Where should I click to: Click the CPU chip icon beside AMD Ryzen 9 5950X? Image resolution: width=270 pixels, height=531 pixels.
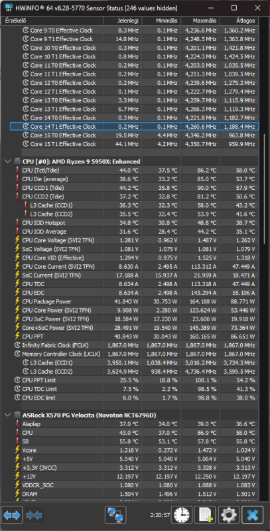[x=18, y=161]
